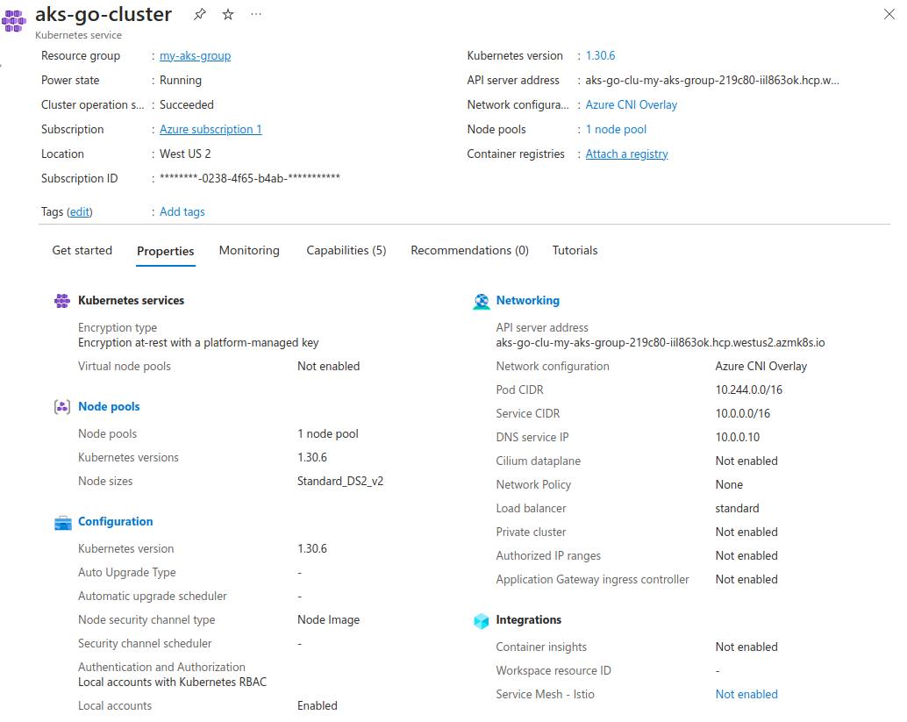Open Azure subscription 1
907x722 pixels.
[210, 129]
